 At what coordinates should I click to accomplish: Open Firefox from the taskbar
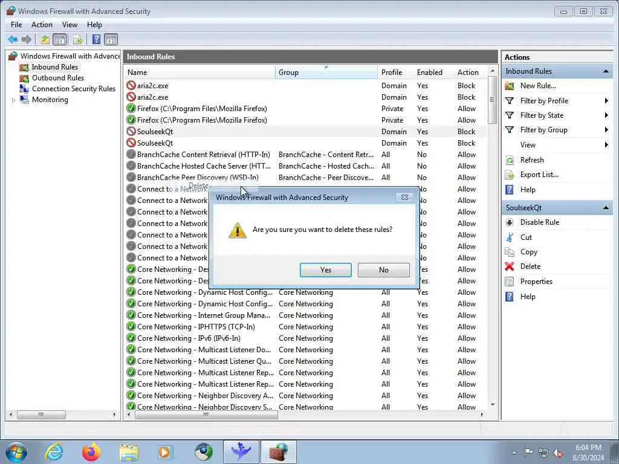coord(91,452)
